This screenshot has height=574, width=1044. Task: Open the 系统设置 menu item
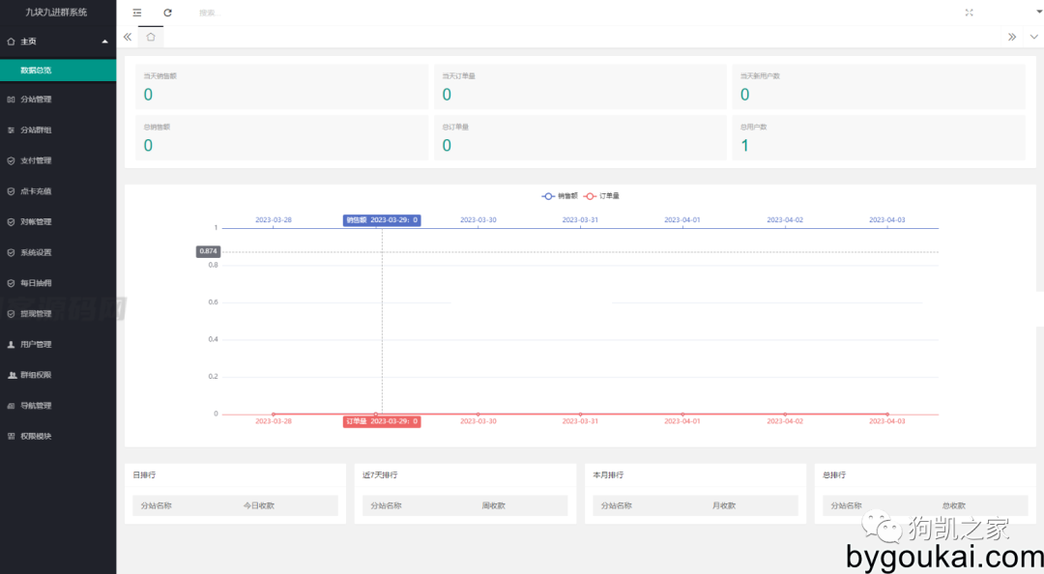point(36,252)
